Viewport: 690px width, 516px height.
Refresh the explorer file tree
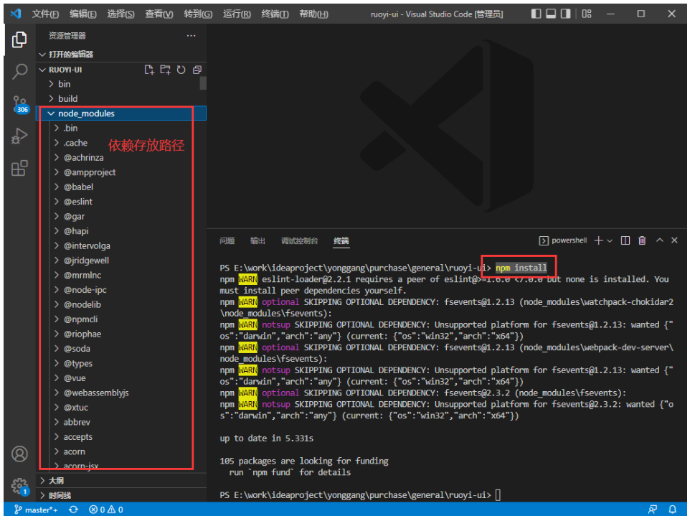(x=181, y=70)
